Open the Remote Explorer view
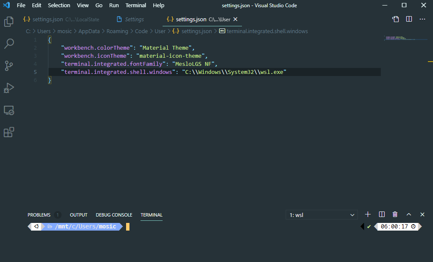The height and width of the screenshot is (262, 433). coord(9,110)
